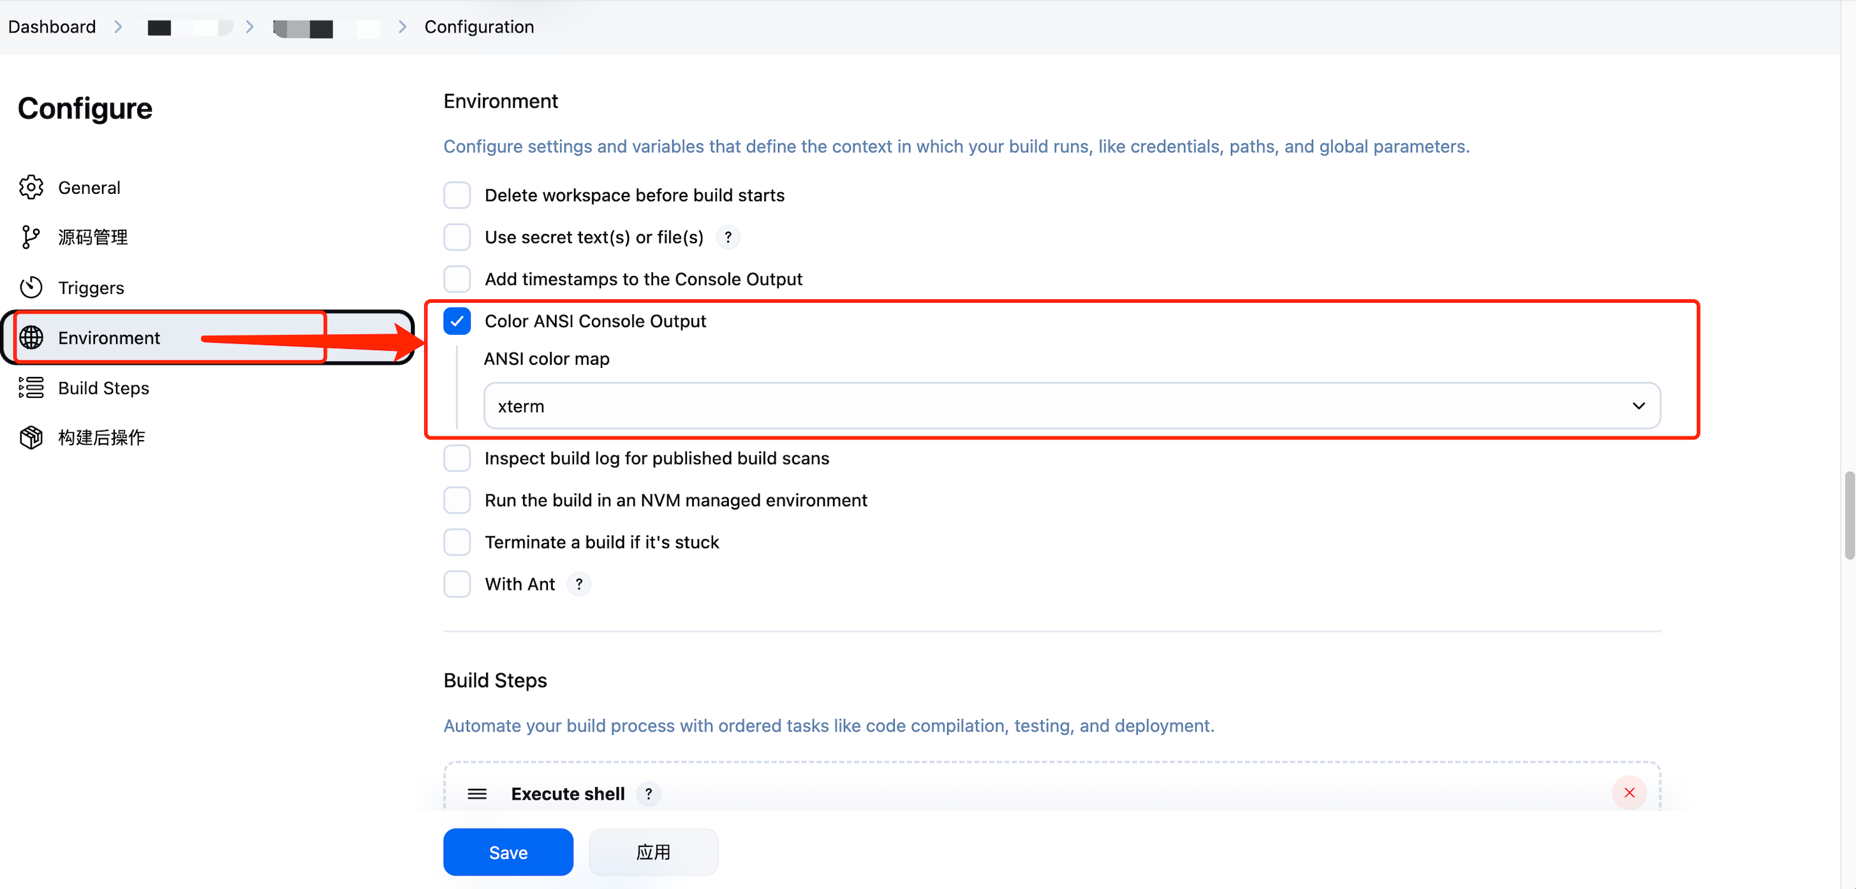Click the Triggers clock icon
The image size is (1856, 889).
[31, 287]
